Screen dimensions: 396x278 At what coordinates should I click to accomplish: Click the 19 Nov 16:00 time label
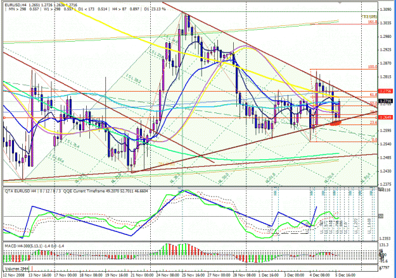(x=117, y=275)
